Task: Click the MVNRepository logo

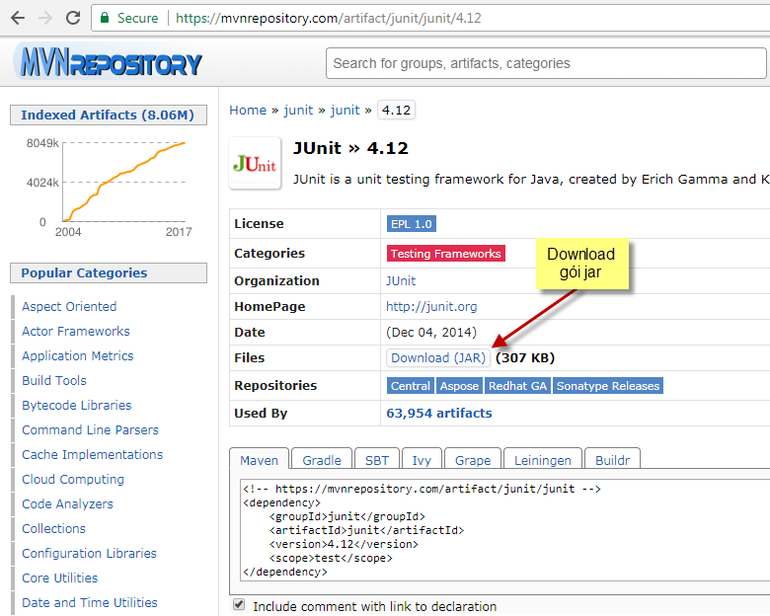Action: pyautogui.click(x=109, y=63)
